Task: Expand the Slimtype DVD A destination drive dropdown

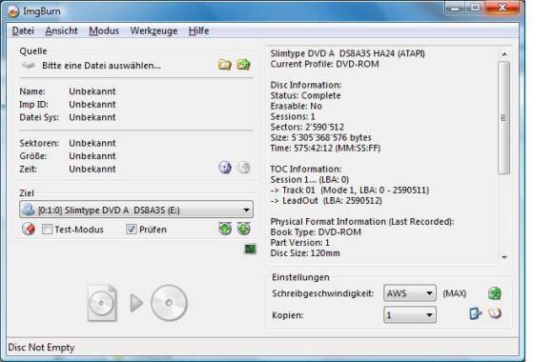Action: 136,210
